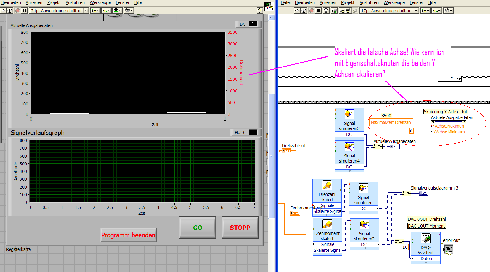
Task: Toggle highlight execution light bulb
Action: click(x=326, y=10)
